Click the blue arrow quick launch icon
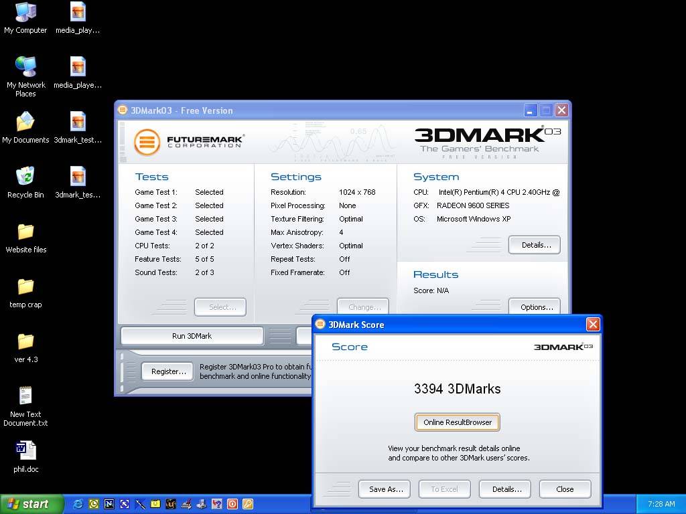This screenshot has width=686, height=514. (124, 504)
